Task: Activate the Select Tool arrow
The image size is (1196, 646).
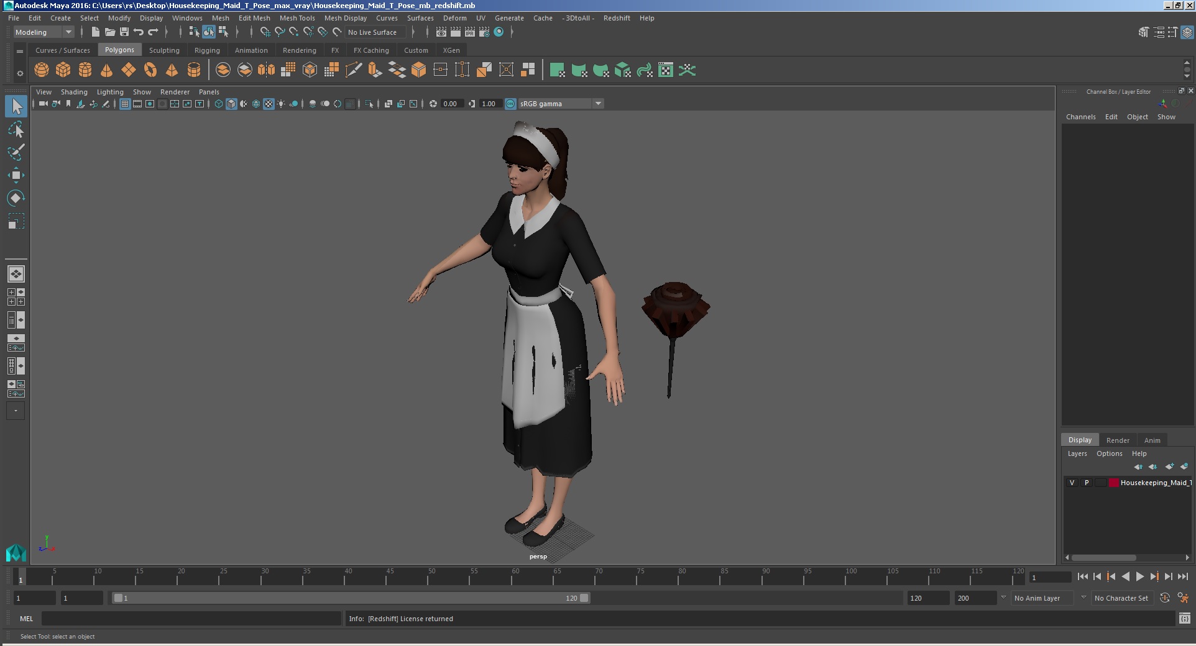Action: point(16,107)
